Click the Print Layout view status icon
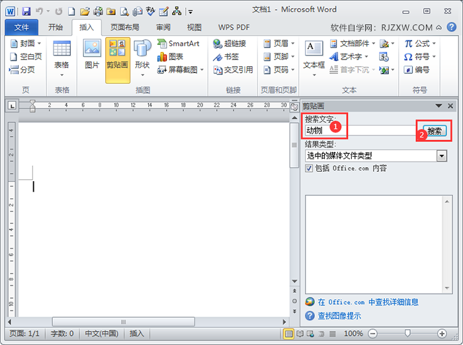This screenshot has height=345, width=463. tap(288, 334)
